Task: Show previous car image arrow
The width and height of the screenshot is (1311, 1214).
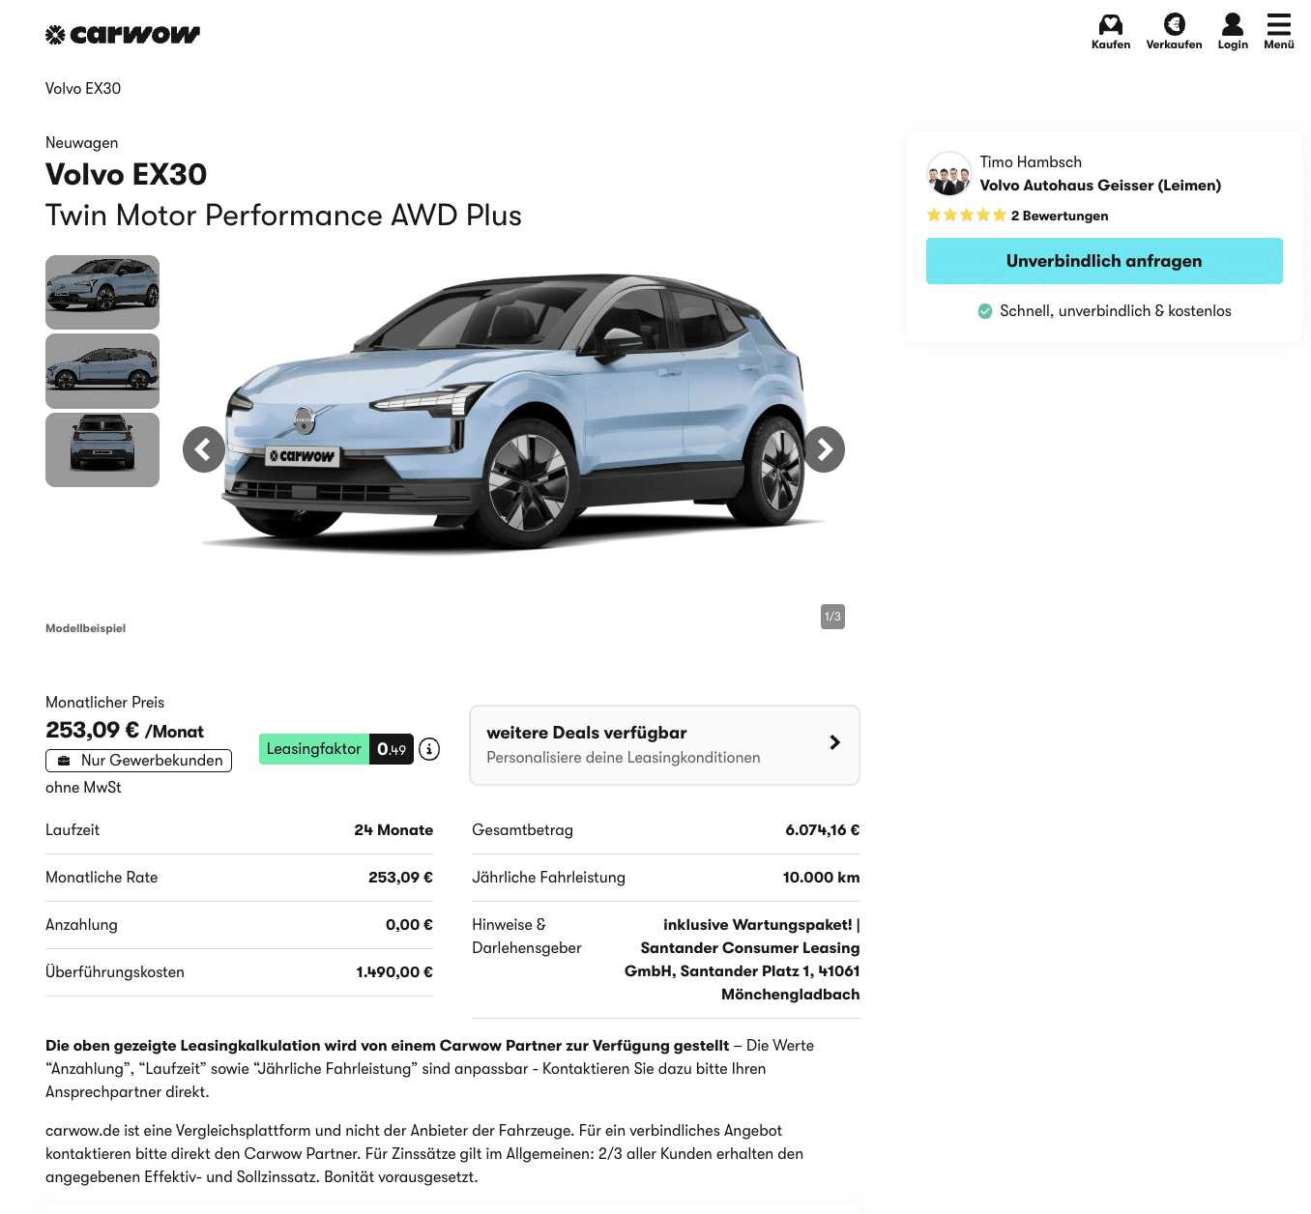Action: (x=204, y=449)
